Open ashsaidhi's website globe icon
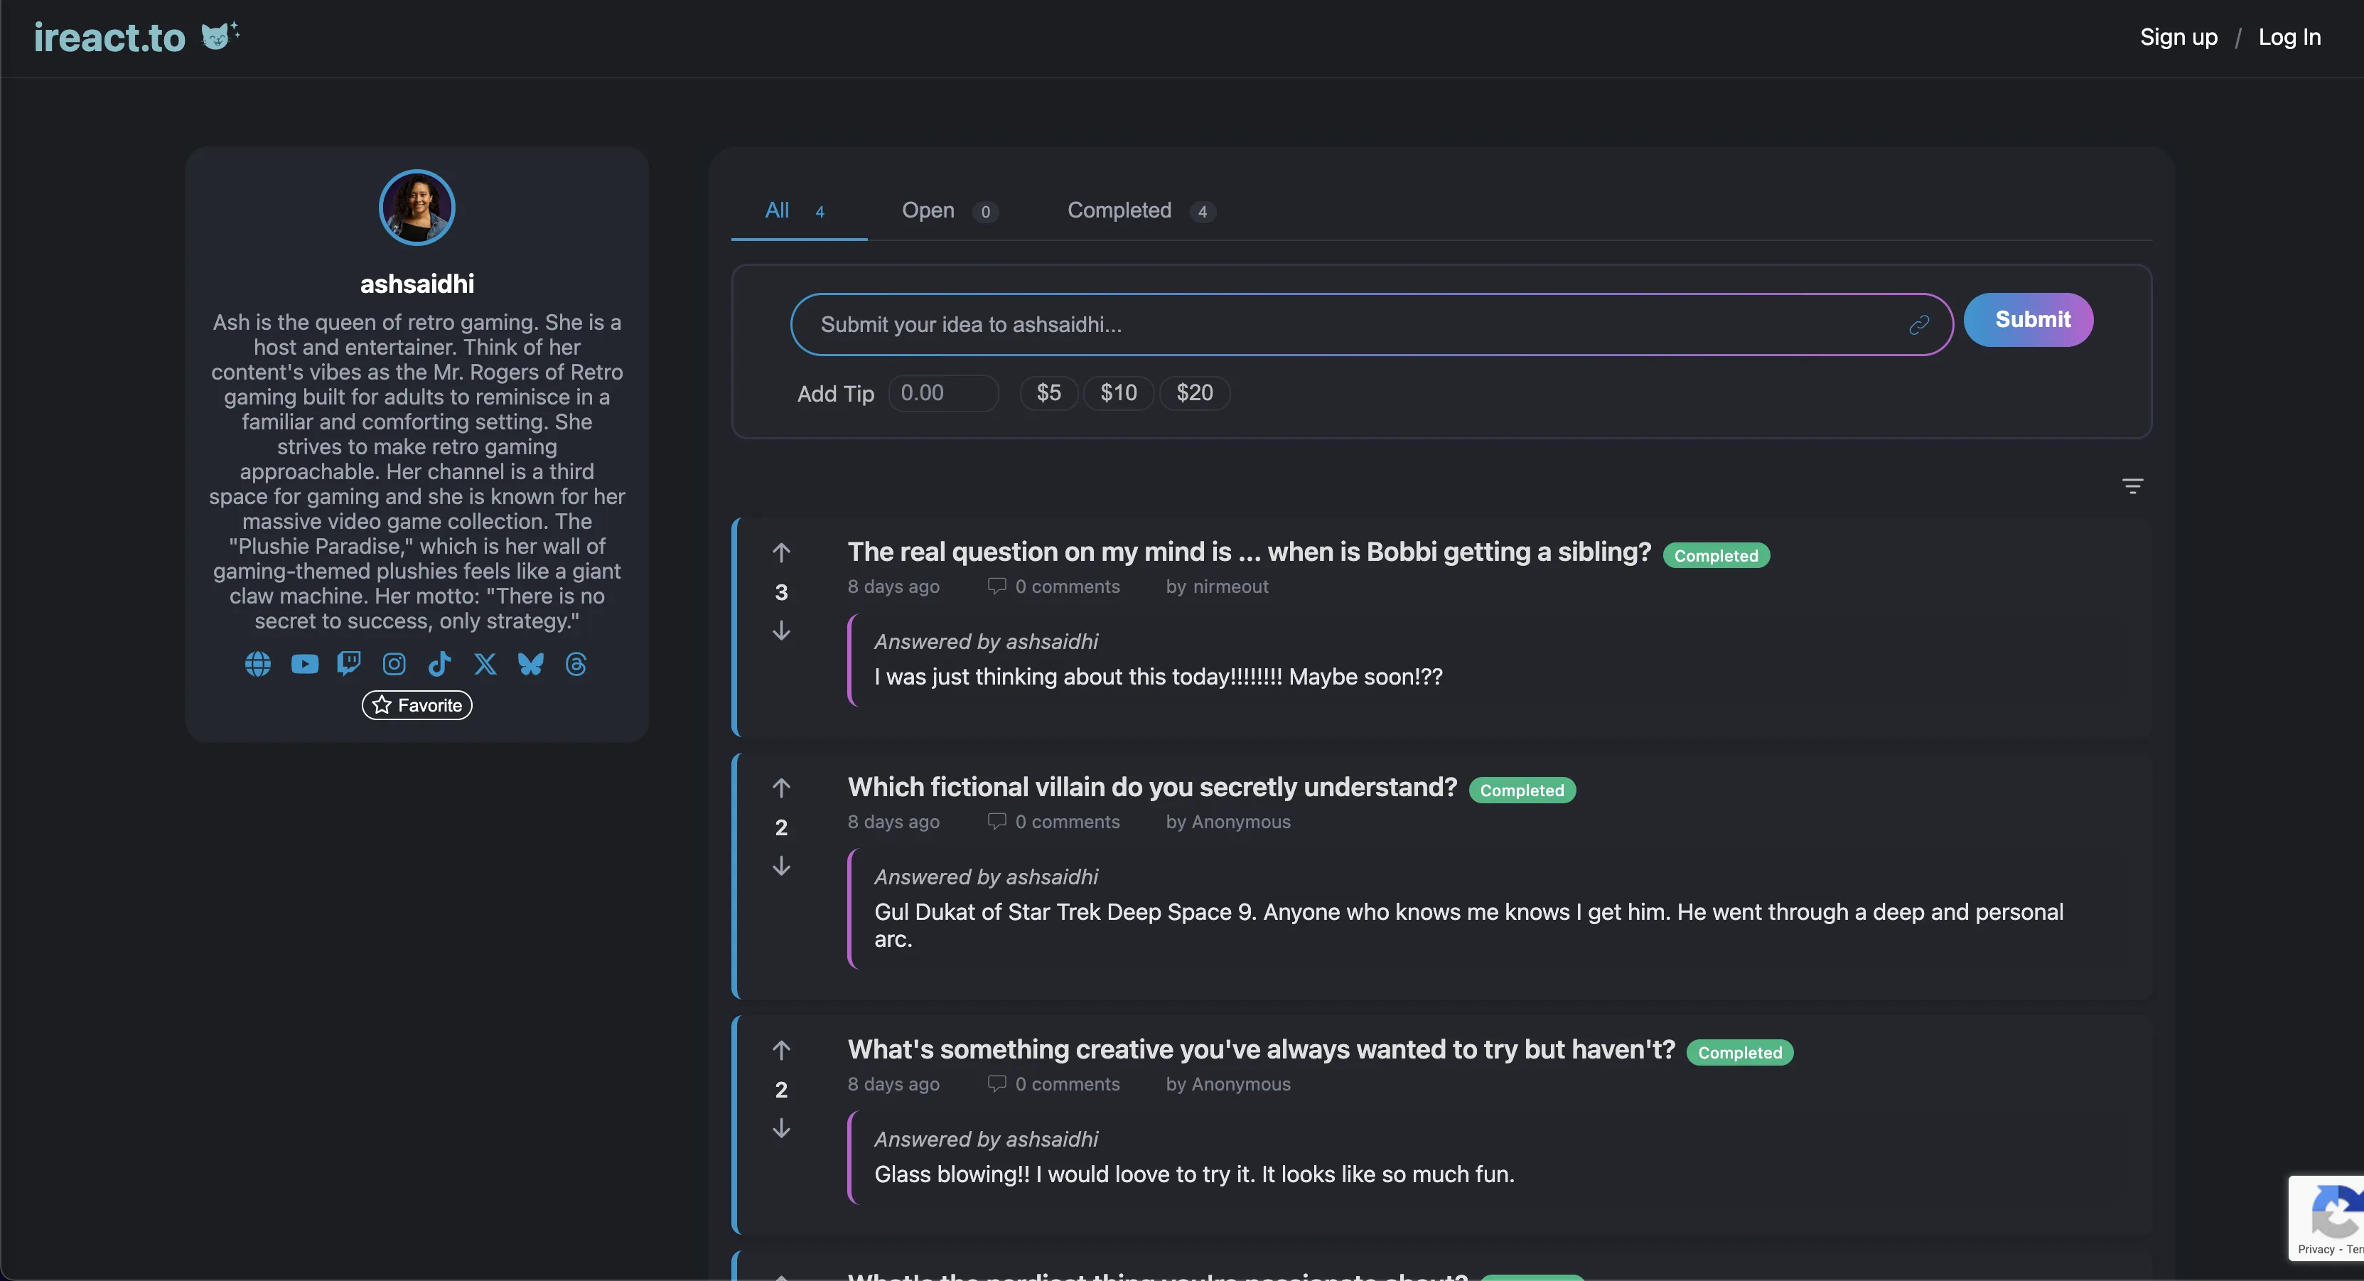 [258, 663]
